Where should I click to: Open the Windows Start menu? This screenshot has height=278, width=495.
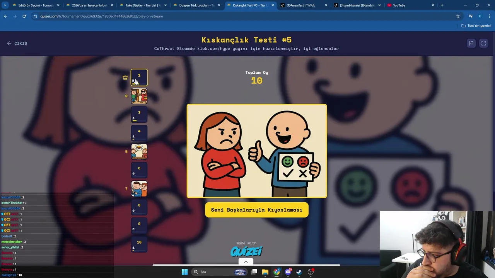pos(184,272)
